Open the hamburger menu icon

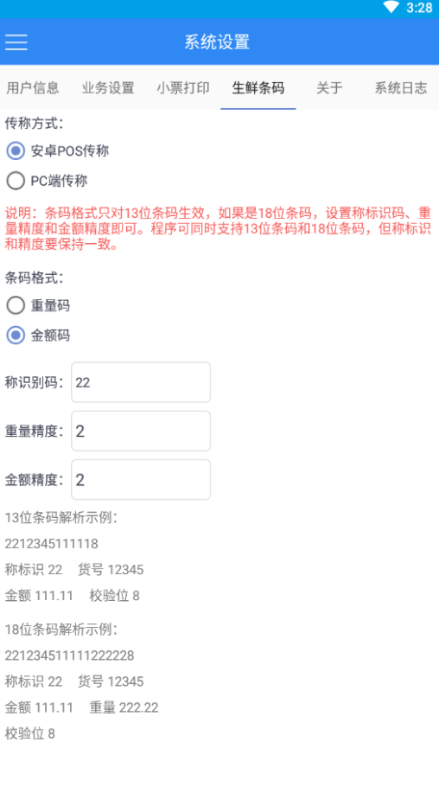[16, 42]
